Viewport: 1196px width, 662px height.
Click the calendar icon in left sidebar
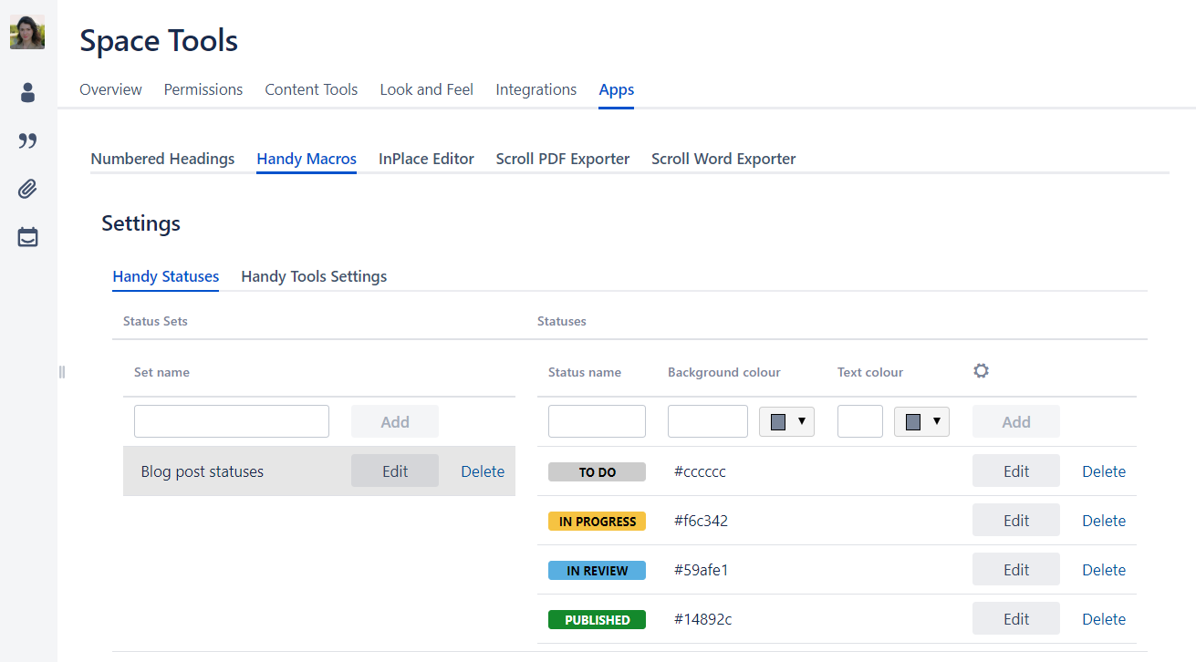coord(27,237)
